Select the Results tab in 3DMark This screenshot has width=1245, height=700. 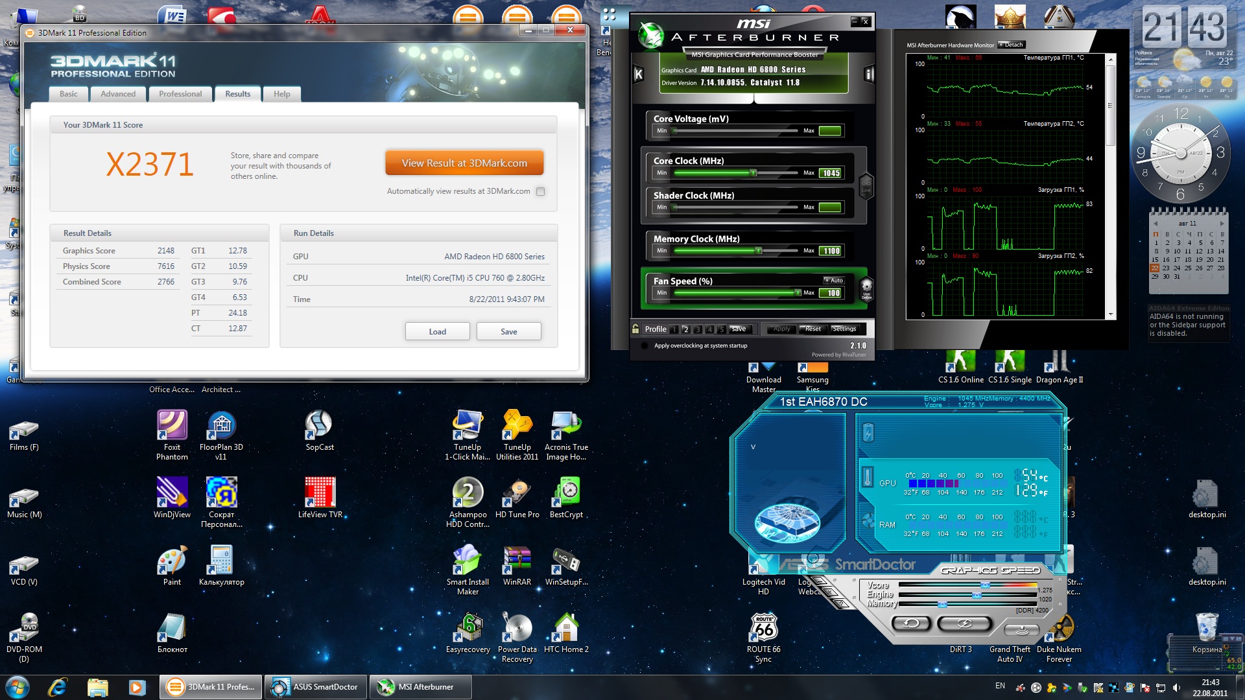pyautogui.click(x=238, y=94)
